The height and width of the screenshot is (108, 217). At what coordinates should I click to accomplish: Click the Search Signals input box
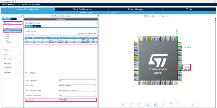32,34
